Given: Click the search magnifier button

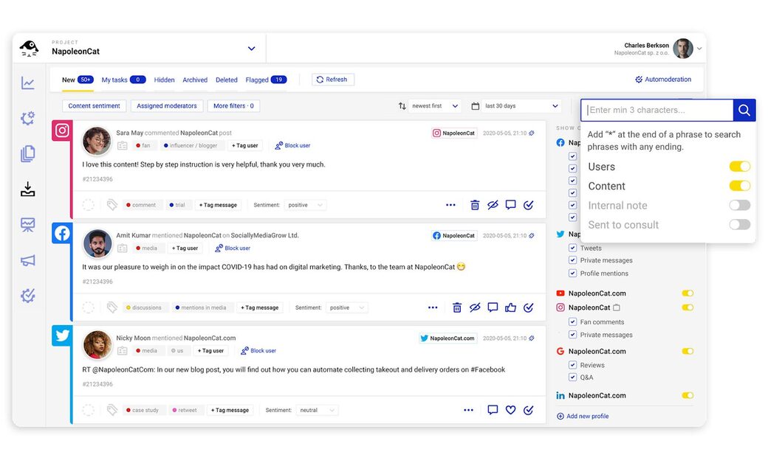Looking at the screenshot, I should 744,110.
